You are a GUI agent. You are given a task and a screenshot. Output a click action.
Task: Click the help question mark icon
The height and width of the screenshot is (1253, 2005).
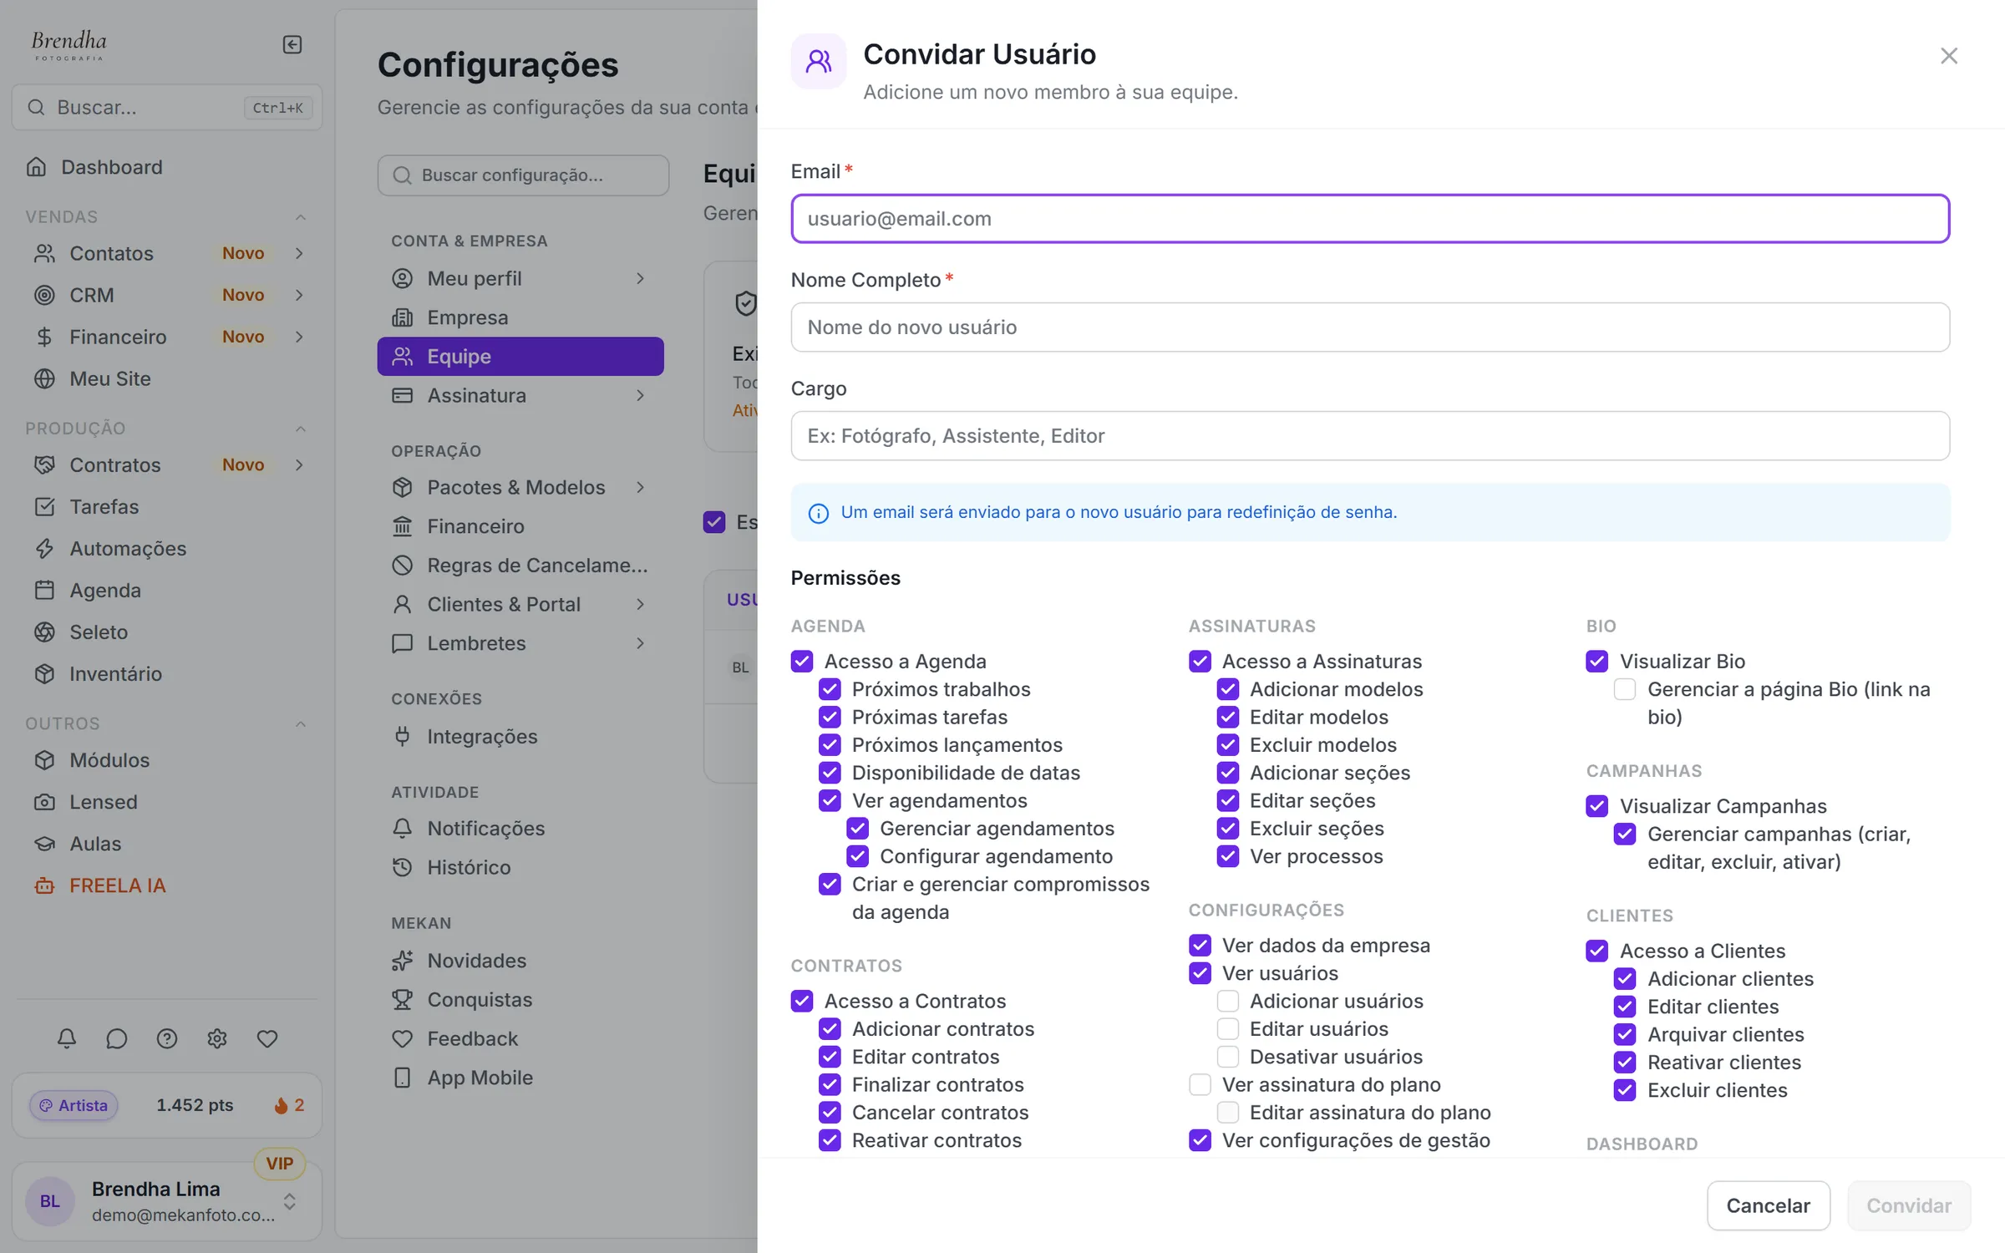pyautogui.click(x=167, y=1038)
